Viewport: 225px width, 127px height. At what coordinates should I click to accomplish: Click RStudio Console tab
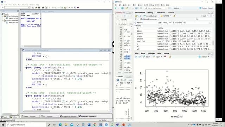[120, 77]
